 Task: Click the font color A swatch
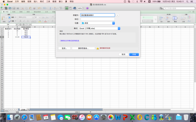click(x=45, y=21)
